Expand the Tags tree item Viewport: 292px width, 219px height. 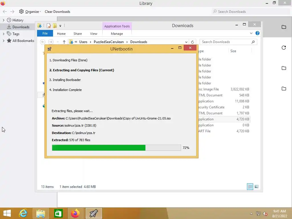pyautogui.click(x=3, y=34)
